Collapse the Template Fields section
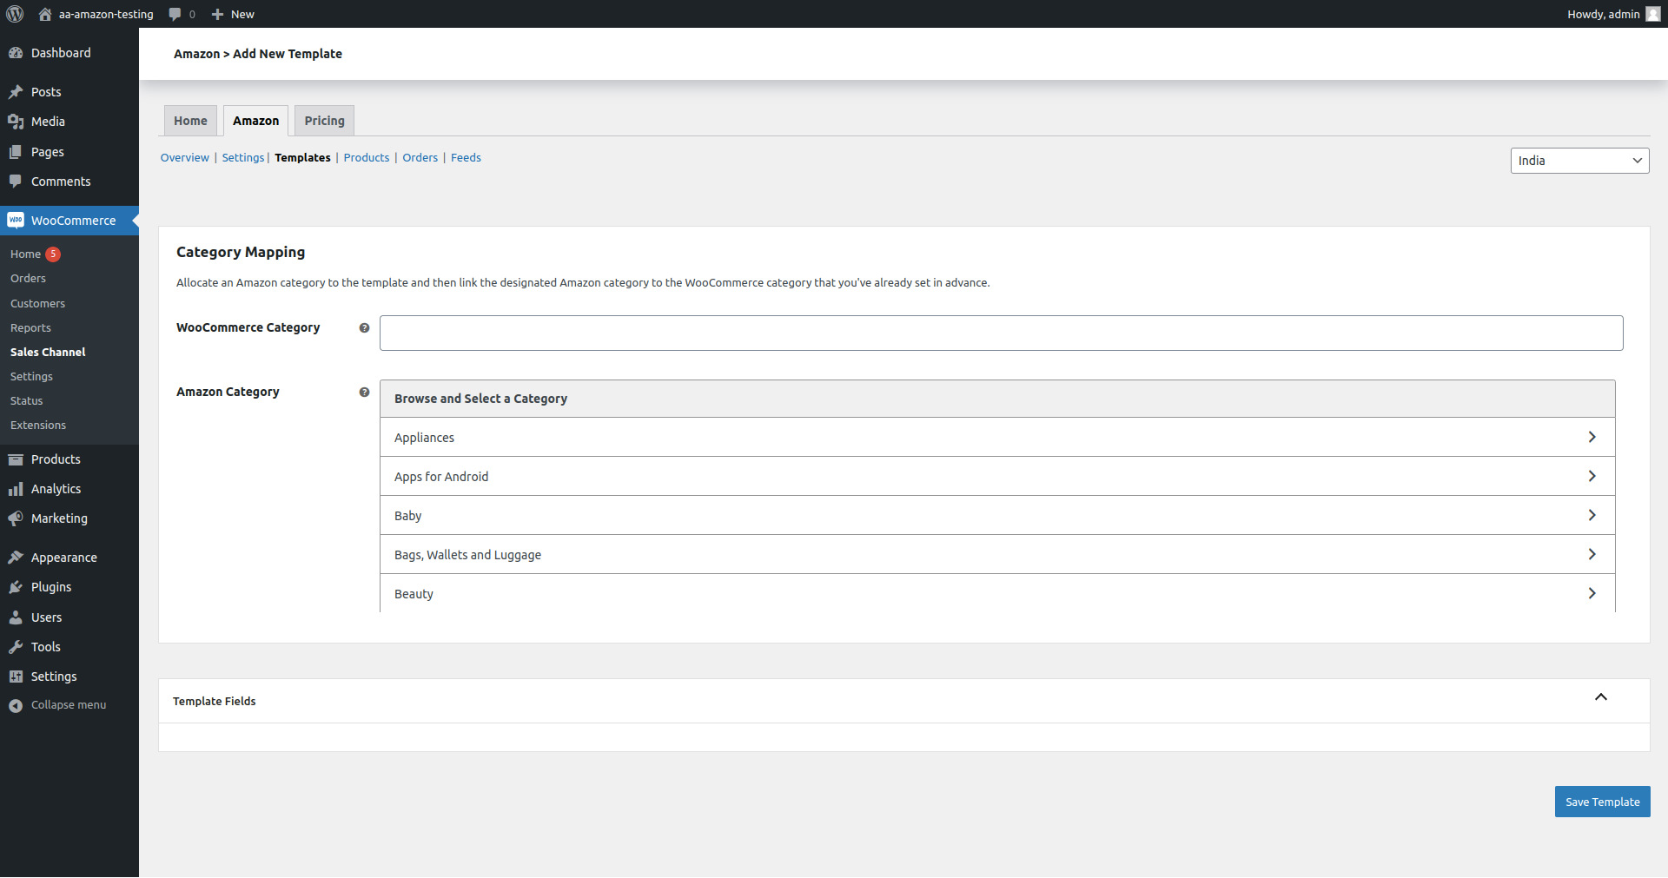 pos(1600,697)
